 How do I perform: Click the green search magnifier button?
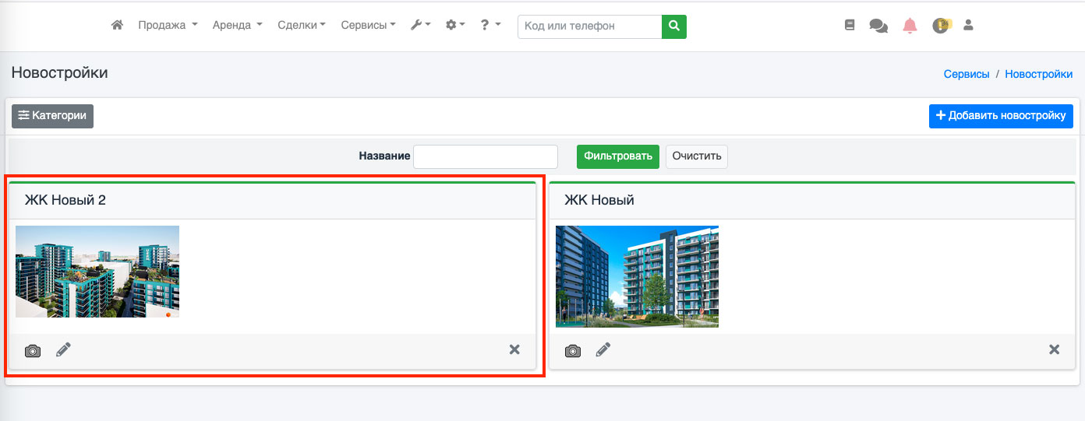pyautogui.click(x=674, y=26)
